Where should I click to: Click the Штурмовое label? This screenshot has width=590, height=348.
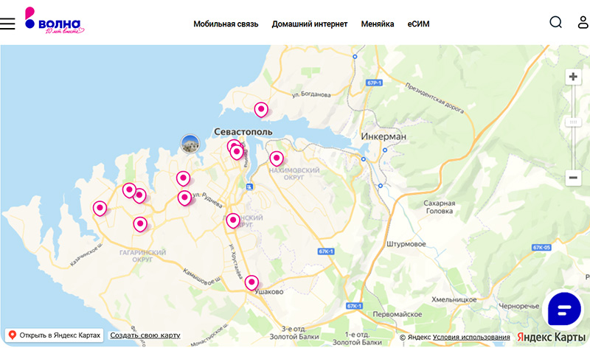(406, 244)
